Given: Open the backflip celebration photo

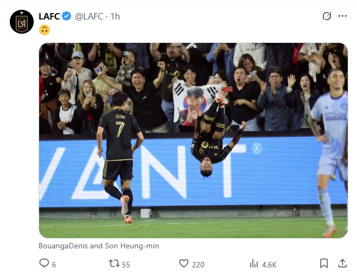Looking at the screenshot, I should point(193,140).
